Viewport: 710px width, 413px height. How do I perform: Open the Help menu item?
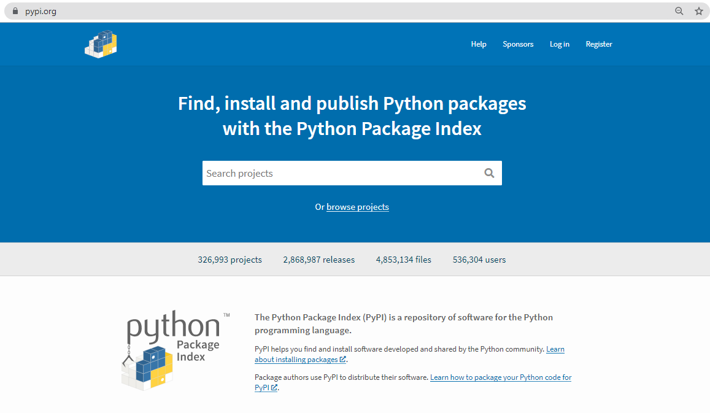(x=479, y=44)
